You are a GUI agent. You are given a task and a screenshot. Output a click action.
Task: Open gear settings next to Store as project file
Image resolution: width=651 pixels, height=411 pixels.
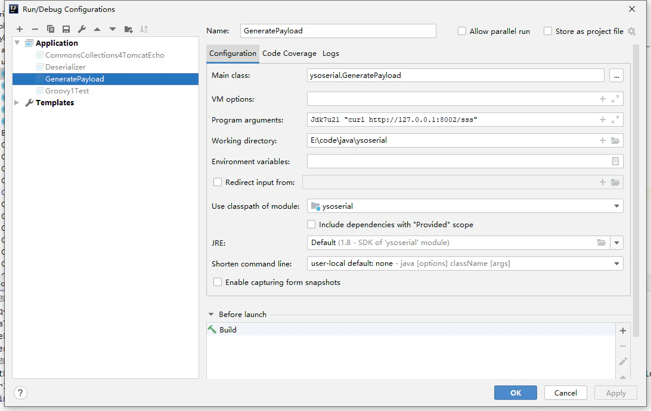[x=631, y=31]
